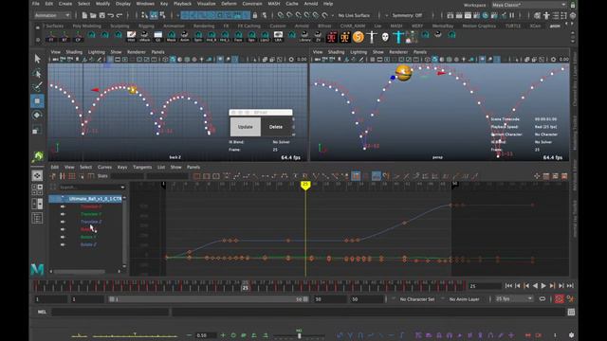Open the Playback menu
This screenshot has height=341, width=607.
click(182, 4)
